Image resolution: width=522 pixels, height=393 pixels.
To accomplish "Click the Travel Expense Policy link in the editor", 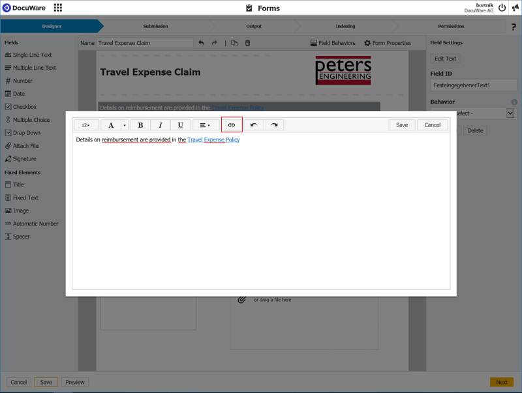I will click(213, 139).
